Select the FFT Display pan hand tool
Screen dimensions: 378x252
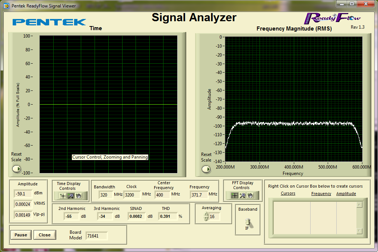250,195
